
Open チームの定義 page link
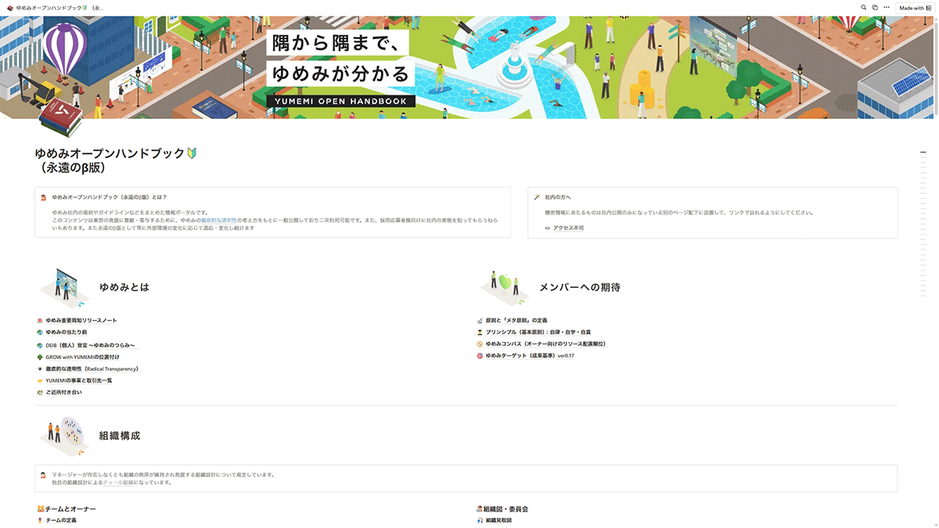tap(61, 520)
